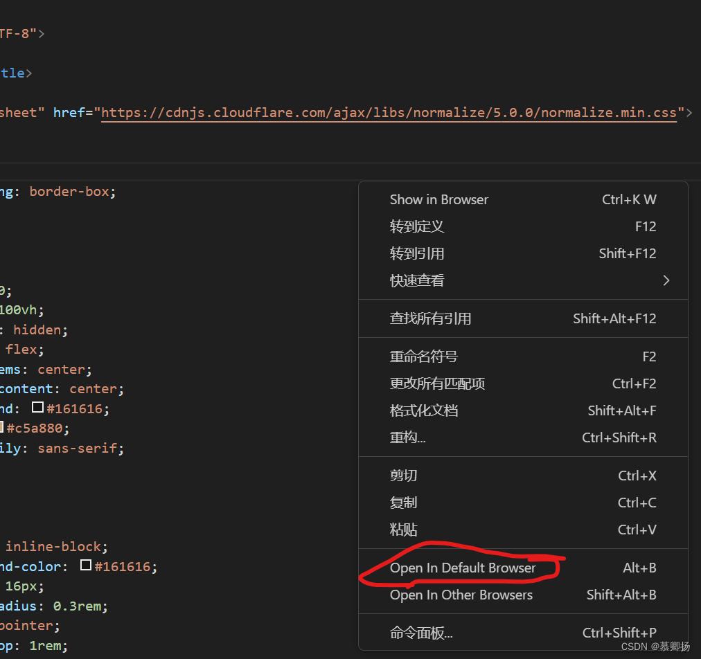701x659 pixels.
Task: Open 命令面板... command palette entry
Action: (523, 633)
